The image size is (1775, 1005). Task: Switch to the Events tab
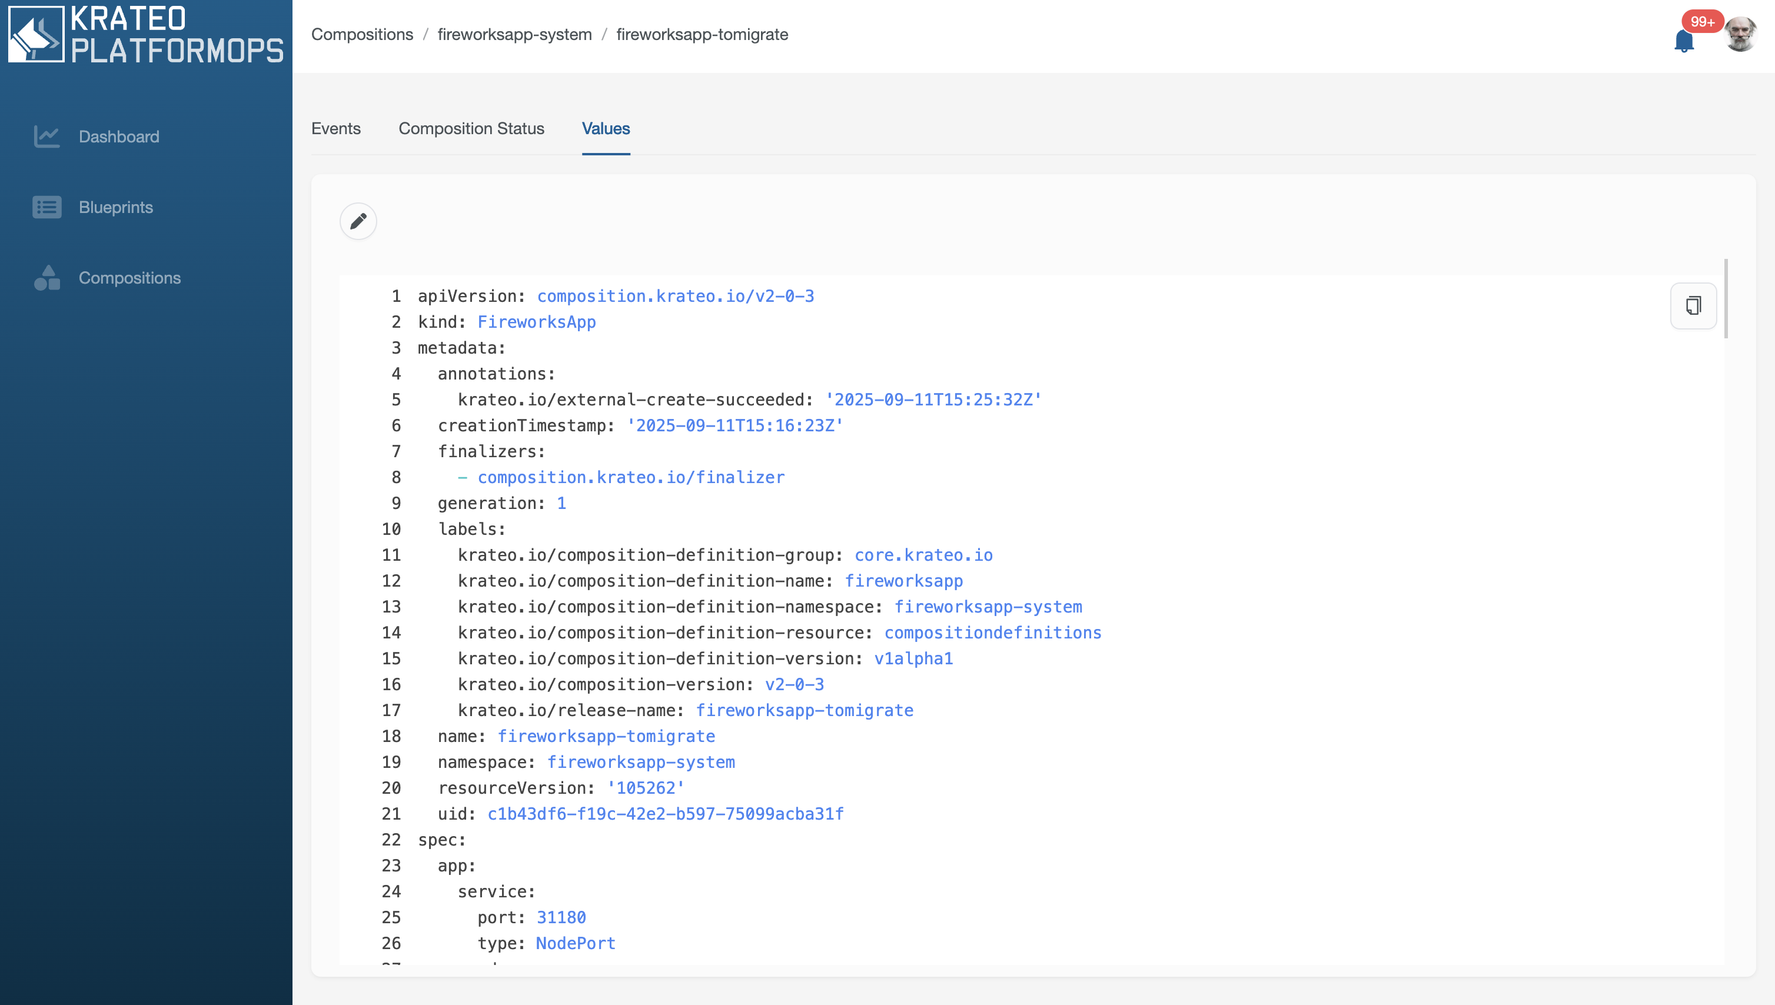point(335,128)
